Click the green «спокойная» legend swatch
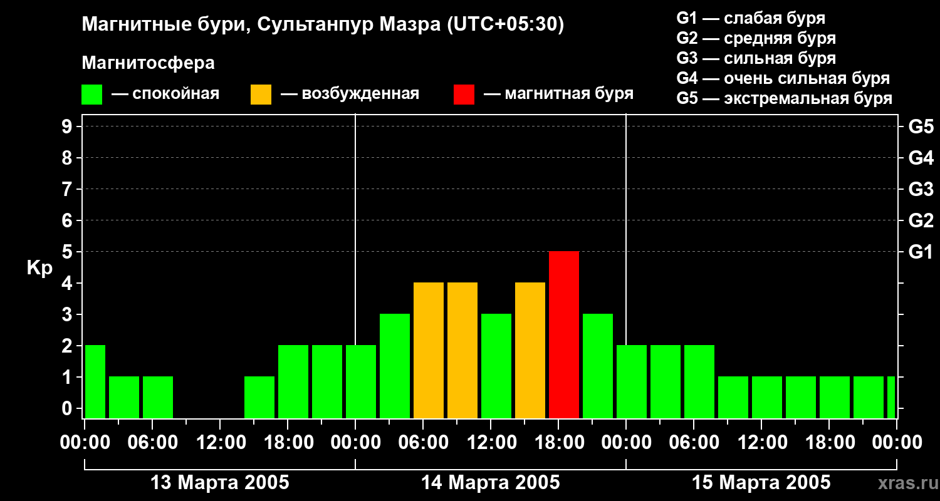The height and width of the screenshot is (501, 940). click(x=92, y=95)
